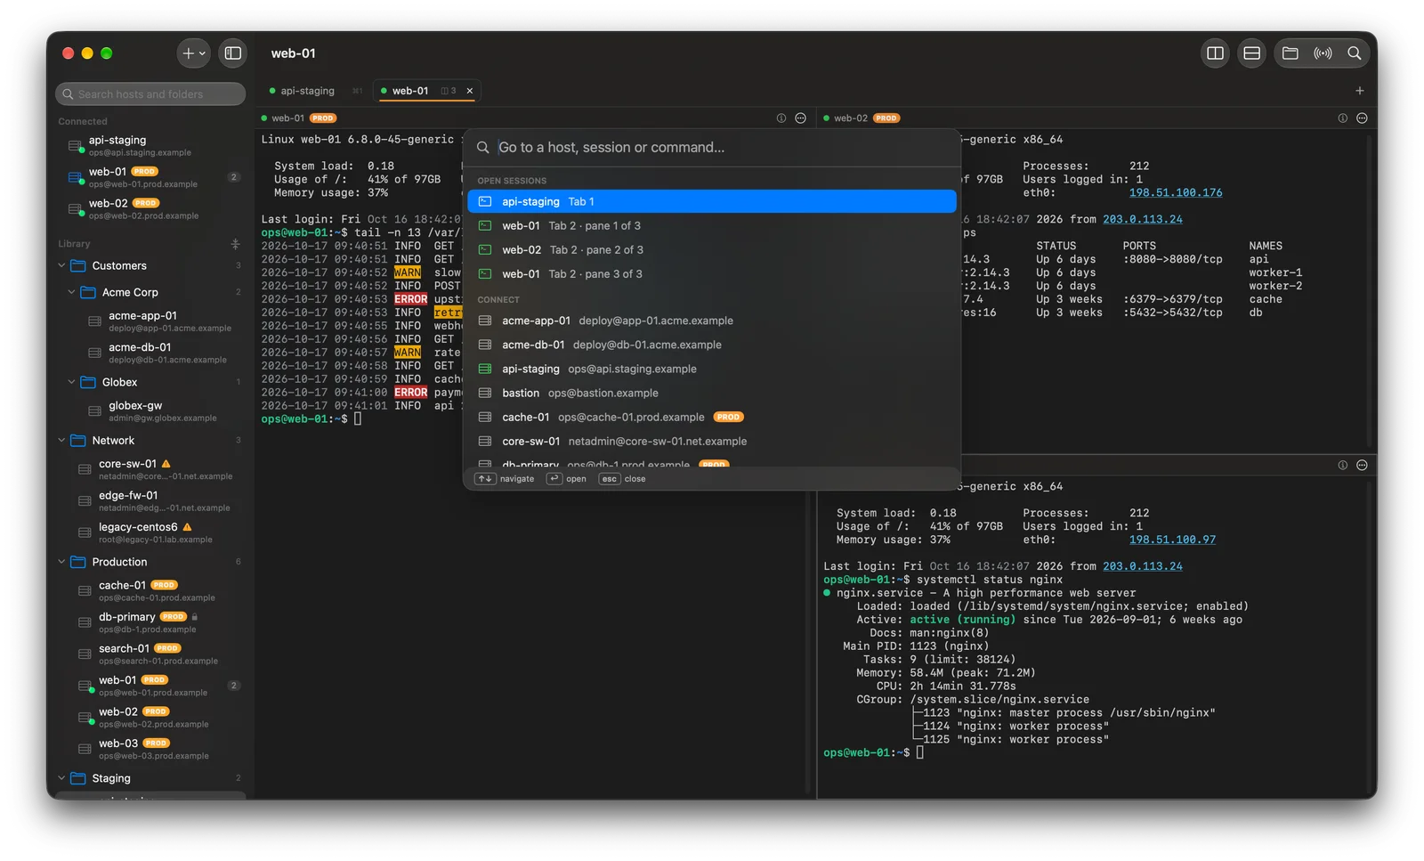Select api-staging Tab 1 open session

(712, 202)
